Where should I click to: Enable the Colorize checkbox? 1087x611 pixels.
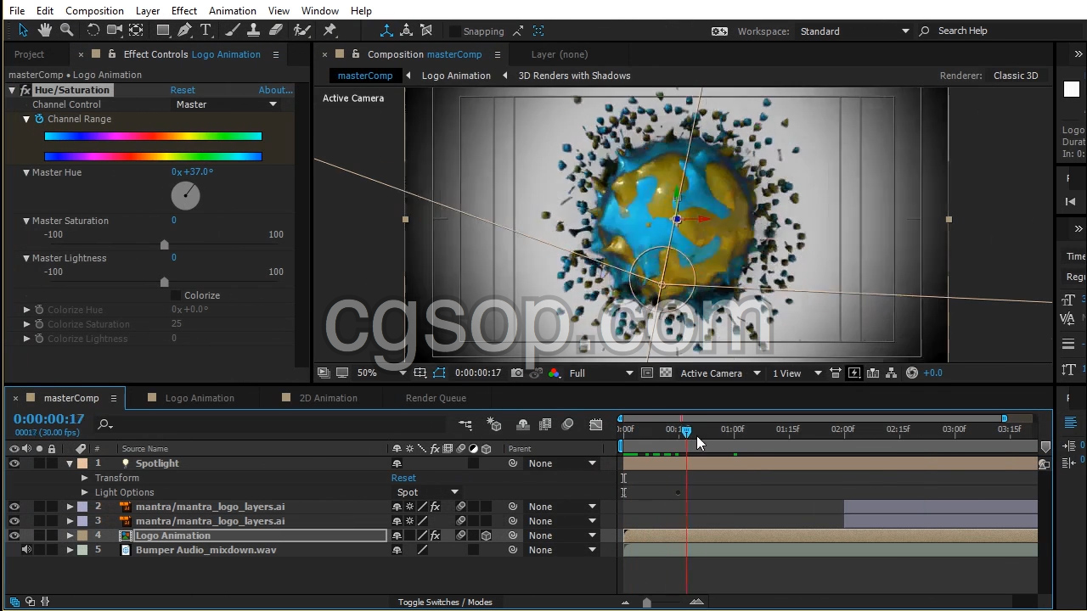point(176,295)
